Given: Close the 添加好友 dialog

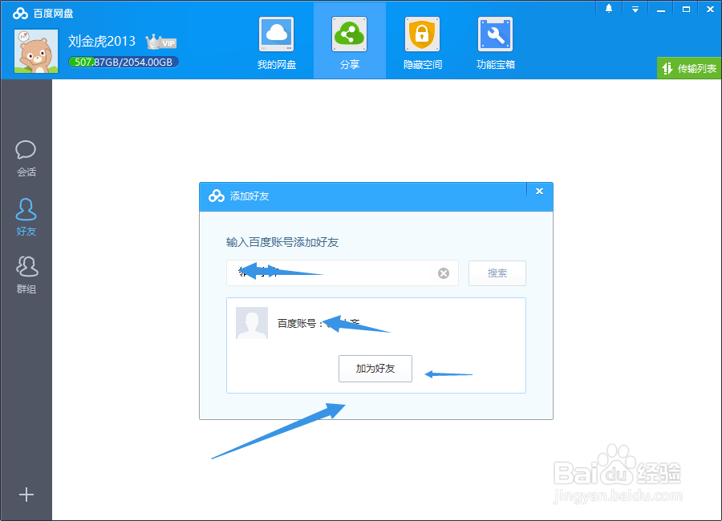Looking at the screenshot, I should pos(539,191).
